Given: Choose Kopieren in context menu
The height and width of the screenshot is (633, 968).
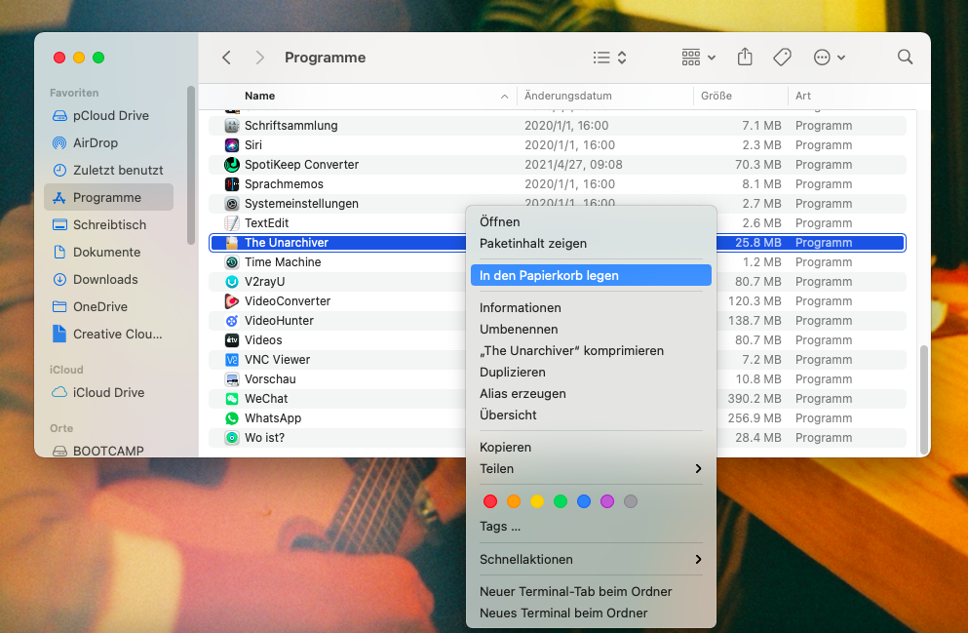Looking at the screenshot, I should click(591, 447).
